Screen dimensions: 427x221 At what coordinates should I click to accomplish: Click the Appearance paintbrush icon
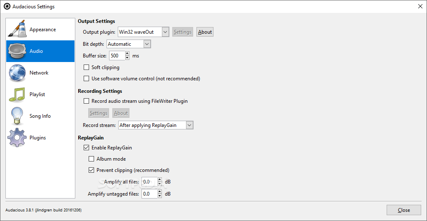point(17,30)
